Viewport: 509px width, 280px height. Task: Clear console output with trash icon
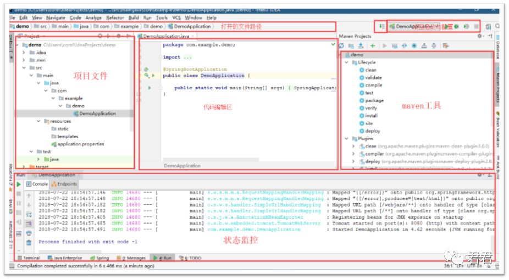pyautogui.click(x=29, y=242)
